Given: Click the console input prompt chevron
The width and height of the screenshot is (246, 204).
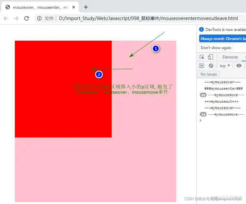Looking at the screenshot, I should [x=200, y=120].
